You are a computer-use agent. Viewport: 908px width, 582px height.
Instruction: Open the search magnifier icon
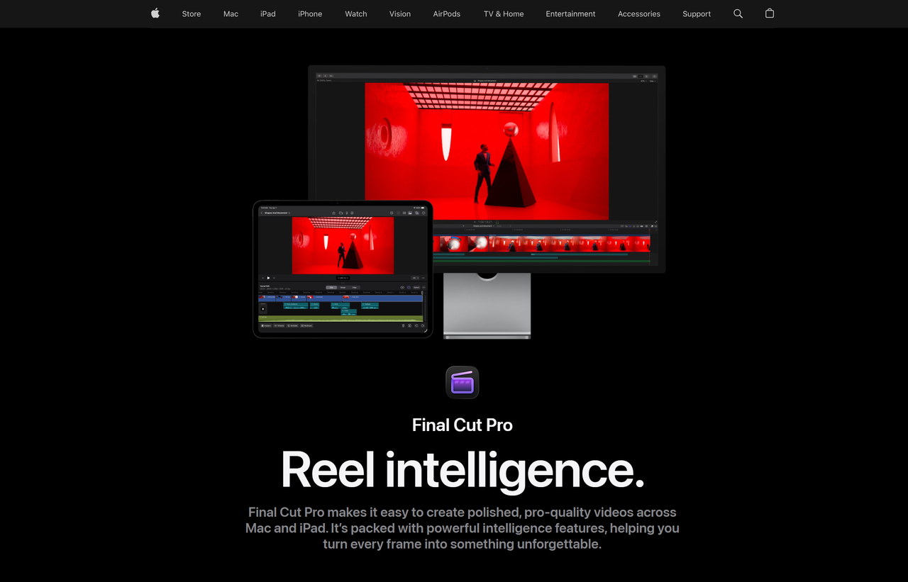click(738, 13)
